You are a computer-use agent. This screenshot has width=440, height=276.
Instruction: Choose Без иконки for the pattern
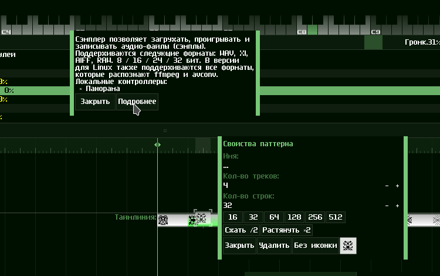(316, 245)
